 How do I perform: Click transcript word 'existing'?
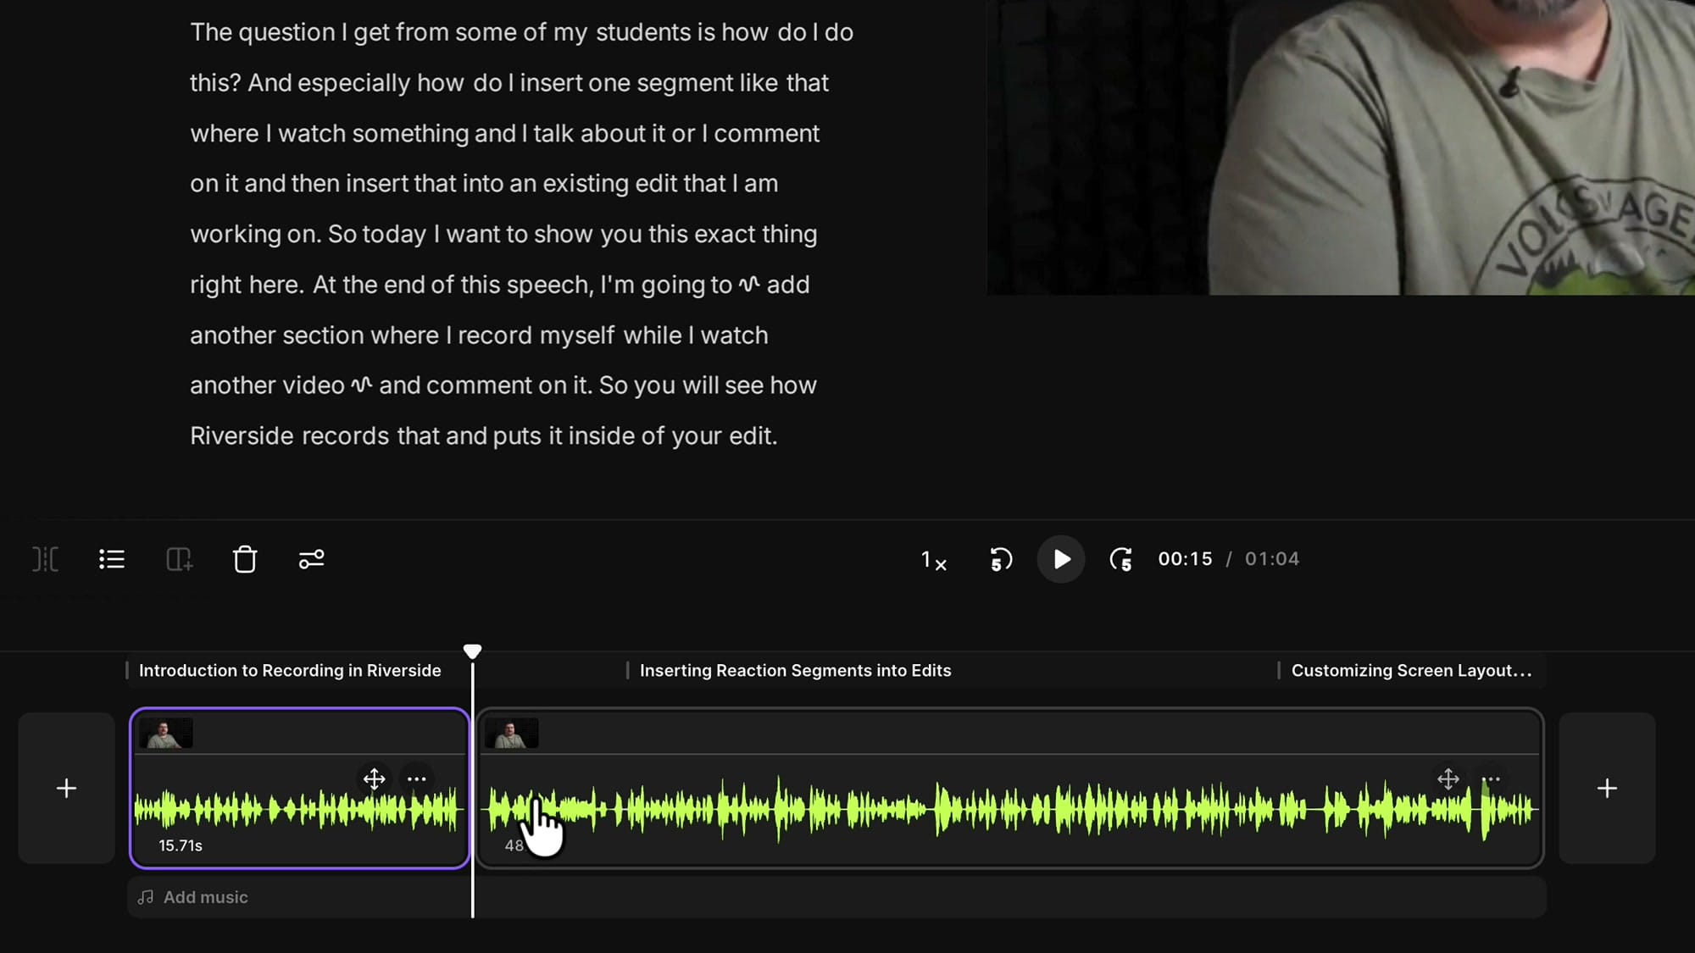click(x=585, y=184)
